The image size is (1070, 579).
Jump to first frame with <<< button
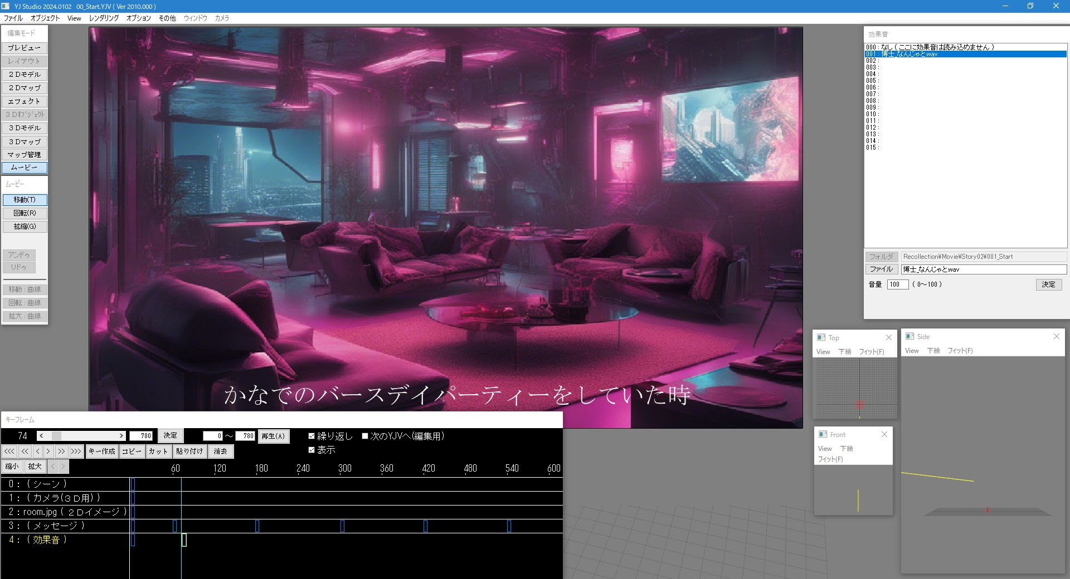pos(9,452)
